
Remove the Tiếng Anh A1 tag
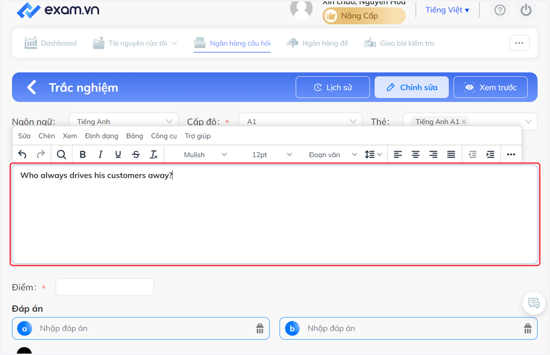point(464,122)
